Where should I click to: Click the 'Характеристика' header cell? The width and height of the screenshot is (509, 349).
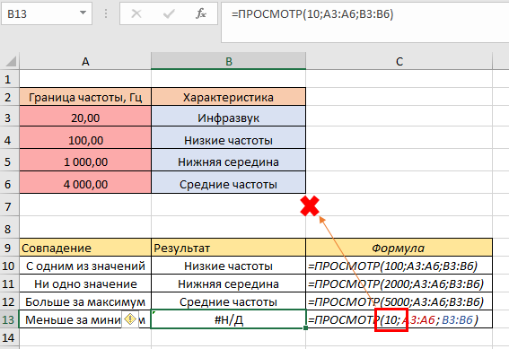pos(229,97)
